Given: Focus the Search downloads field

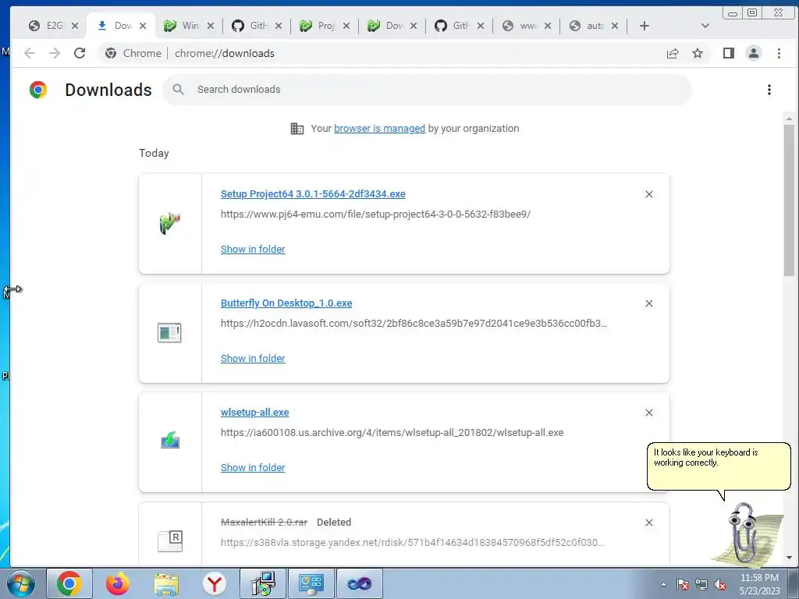Looking at the screenshot, I should [x=427, y=90].
